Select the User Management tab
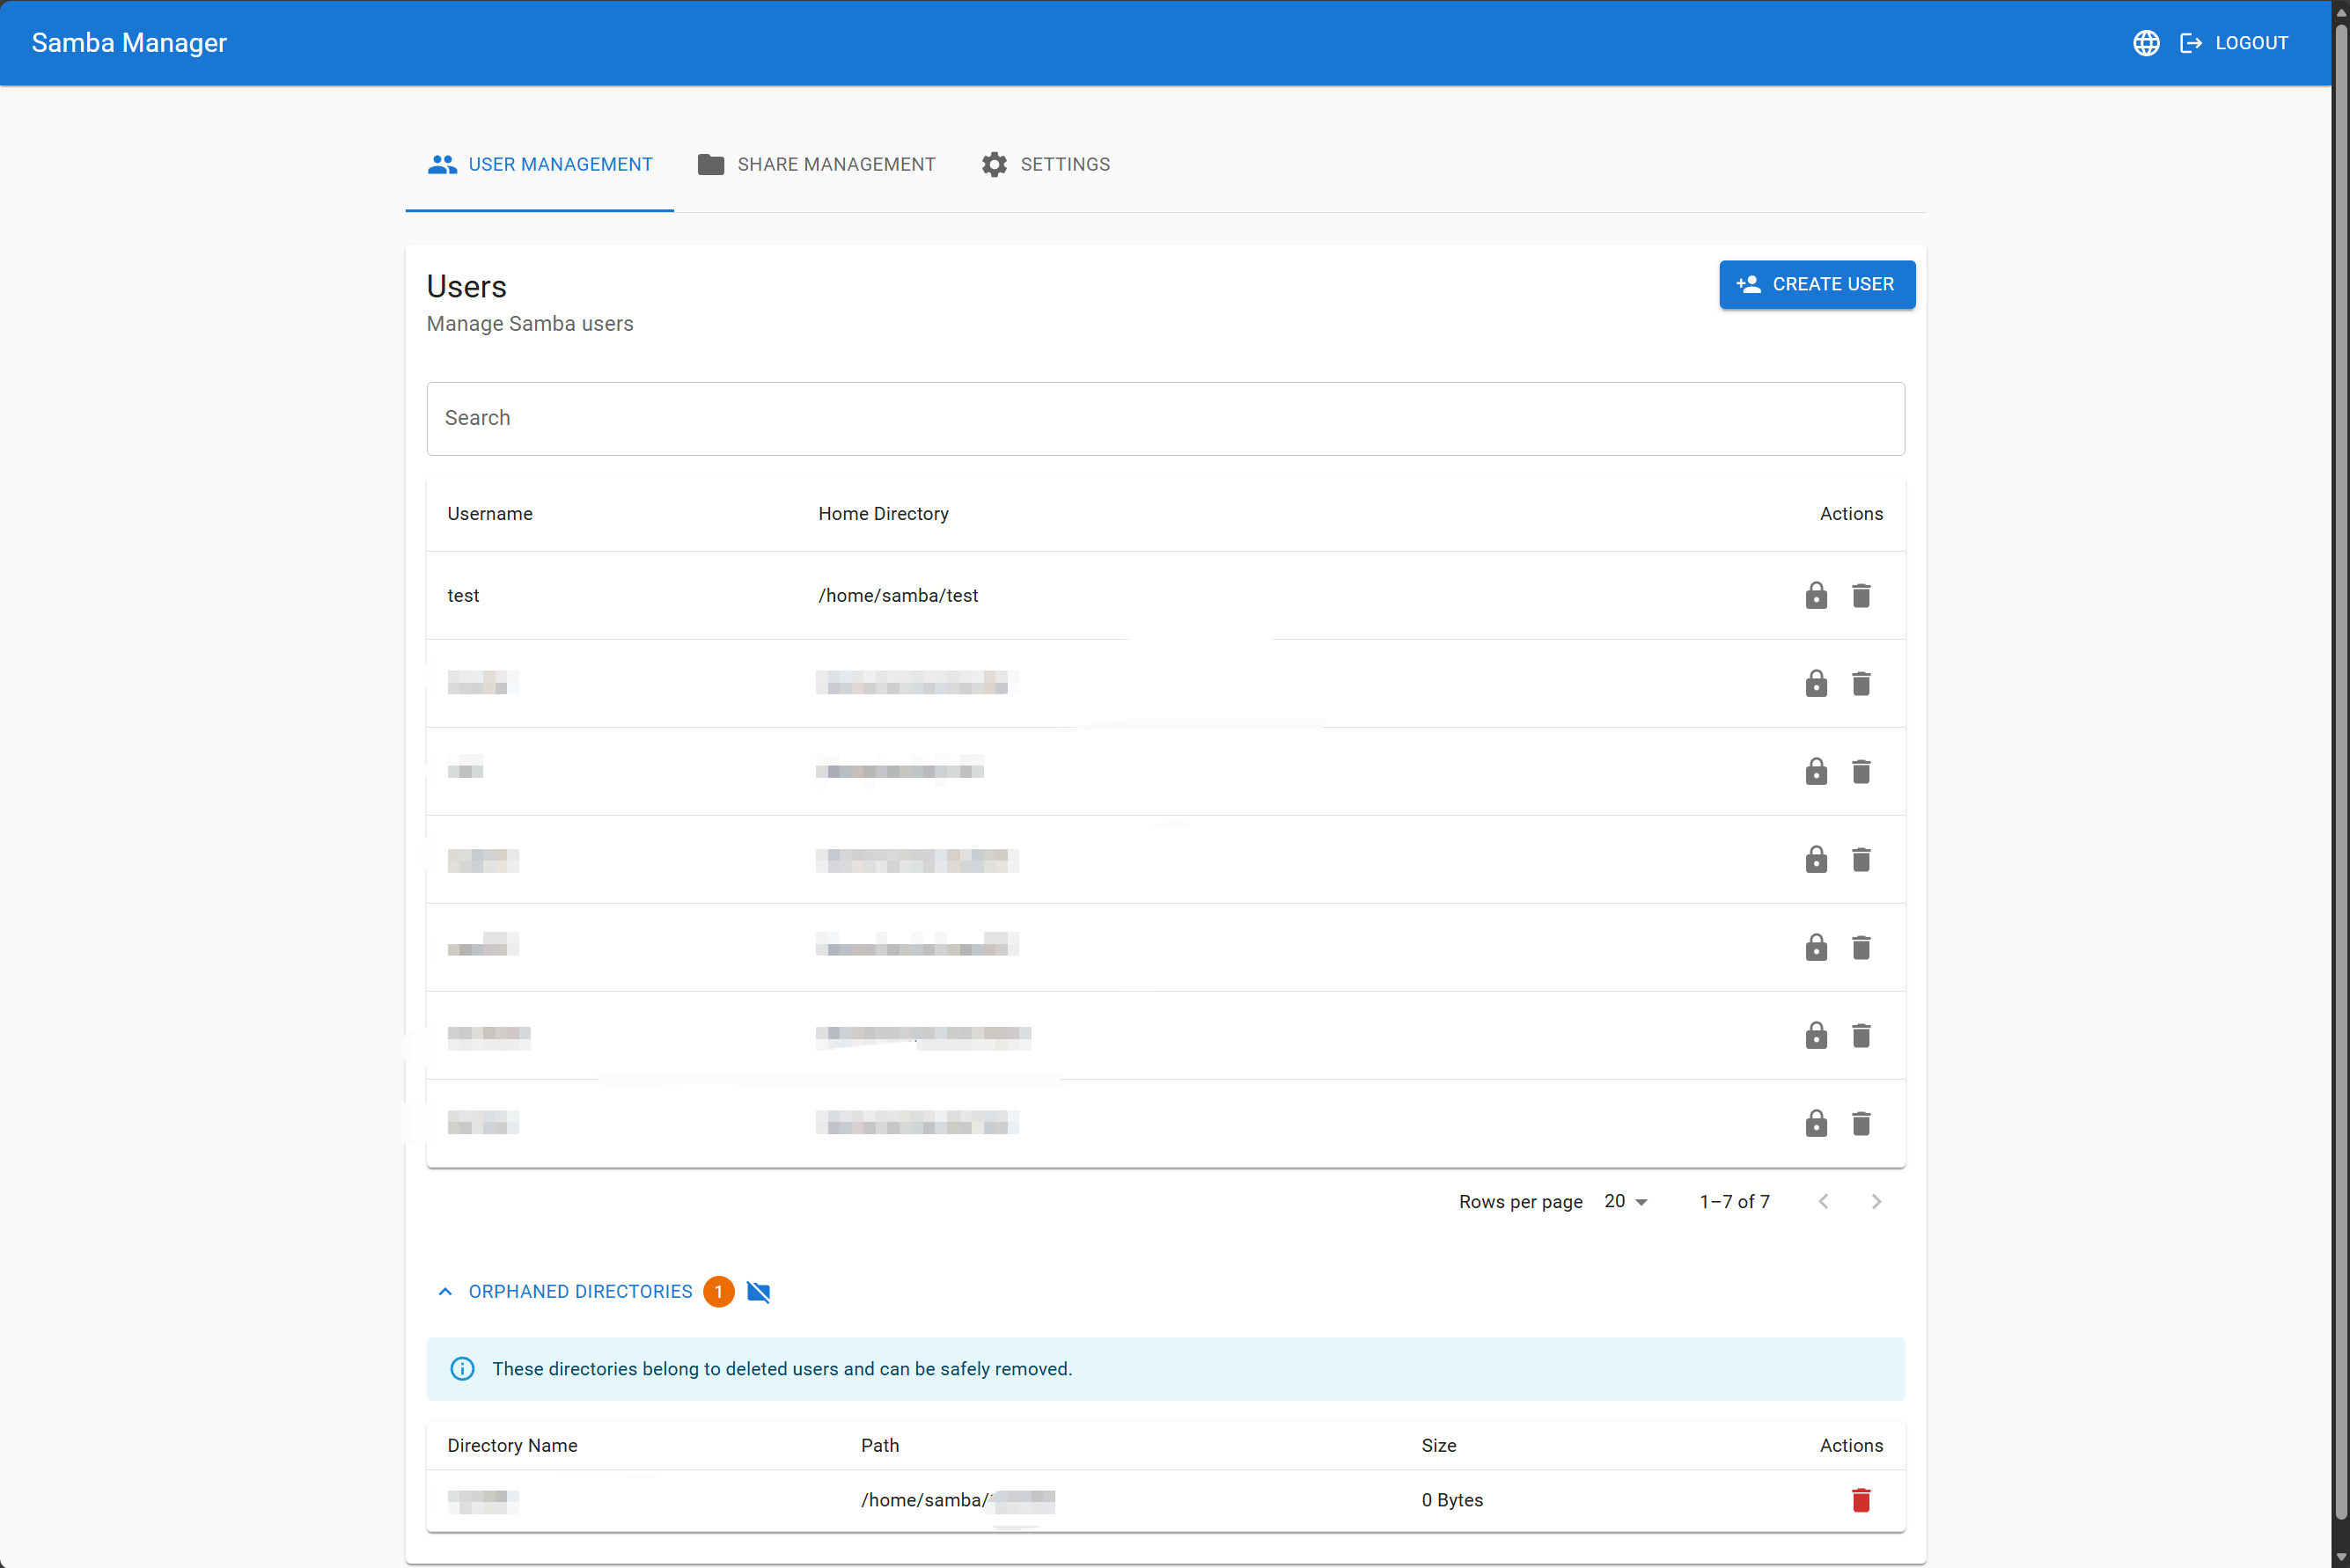2350x1568 pixels. pyautogui.click(x=540, y=165)
